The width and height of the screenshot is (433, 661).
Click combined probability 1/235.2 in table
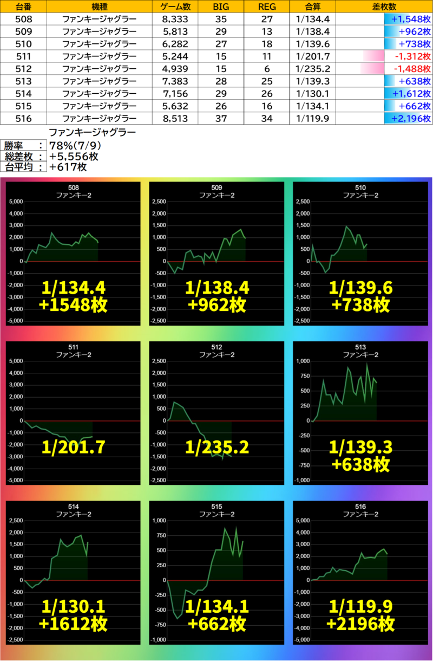[312, 69]
